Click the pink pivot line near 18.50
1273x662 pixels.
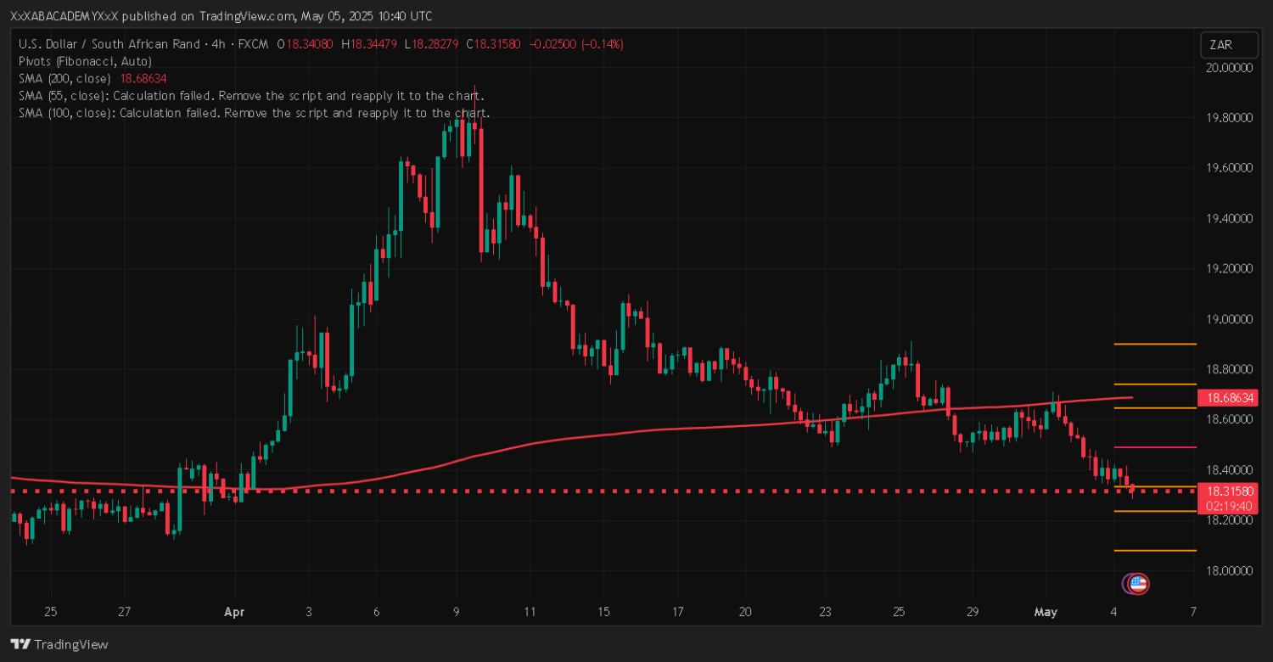(1154, 447)
